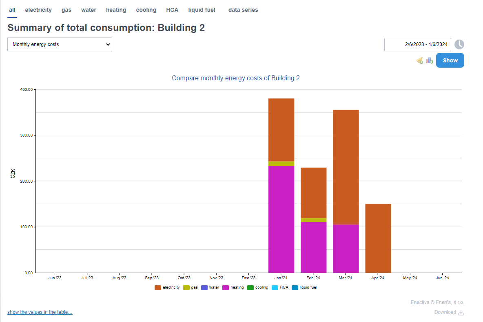Open the clock period picker icon
483x322 pixels.
pos(459,44)
